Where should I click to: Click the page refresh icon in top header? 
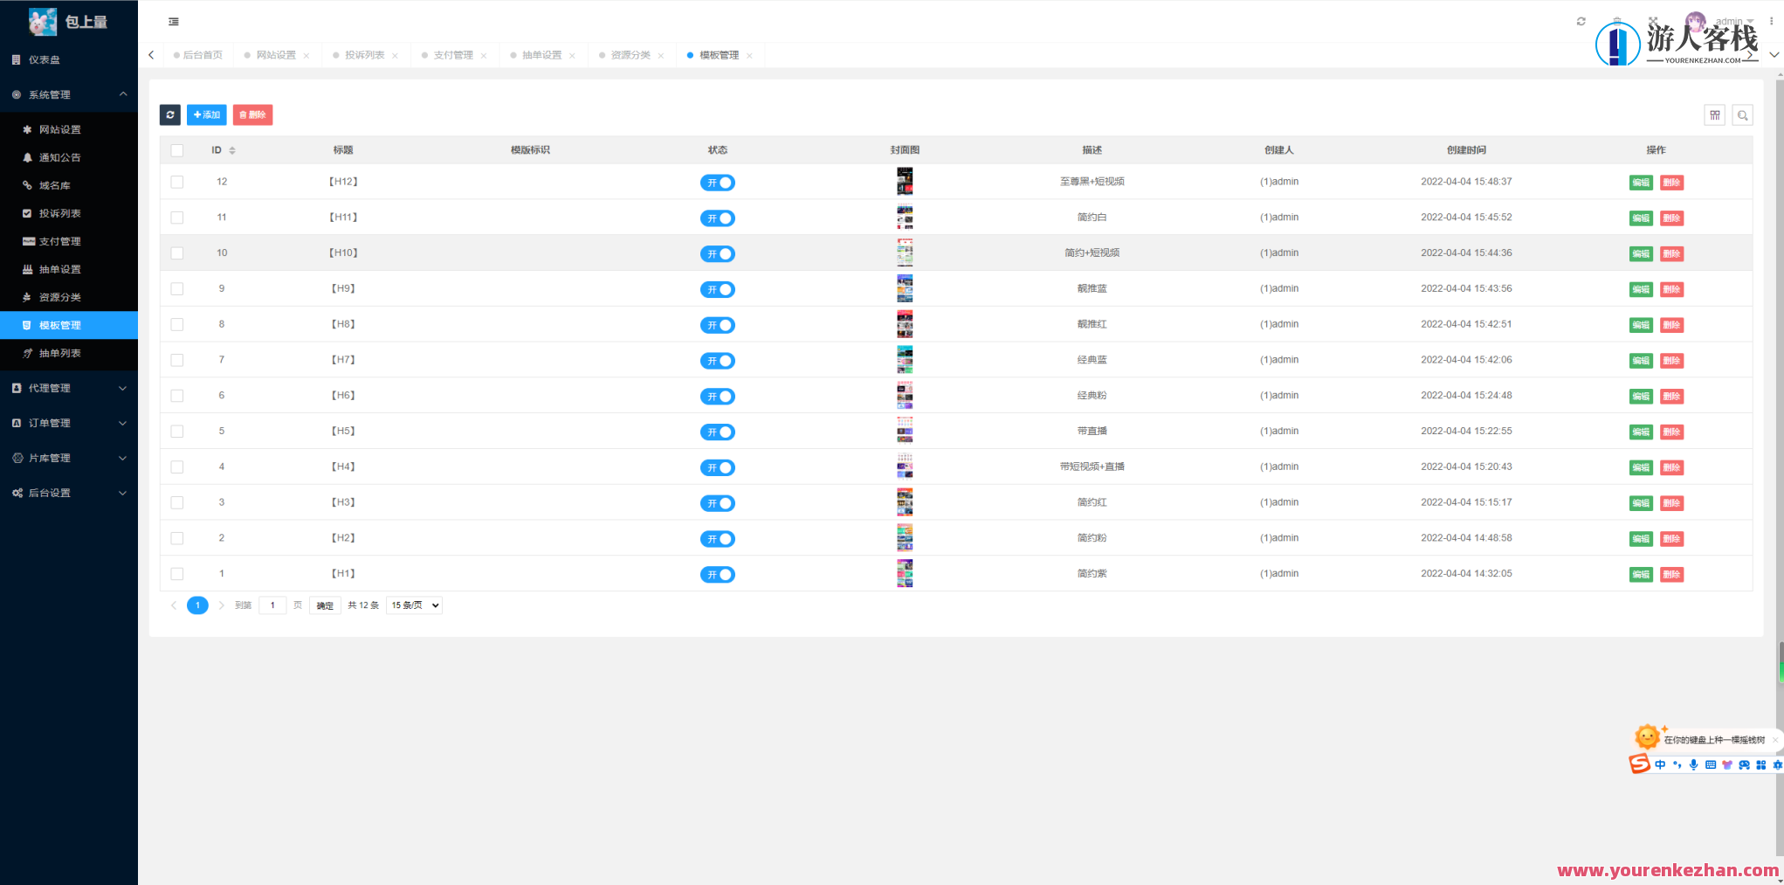[1581, 22]
